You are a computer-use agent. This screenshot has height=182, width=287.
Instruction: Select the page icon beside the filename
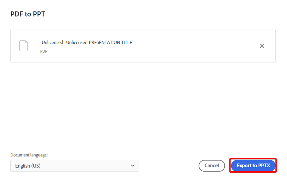click(24, 46)
